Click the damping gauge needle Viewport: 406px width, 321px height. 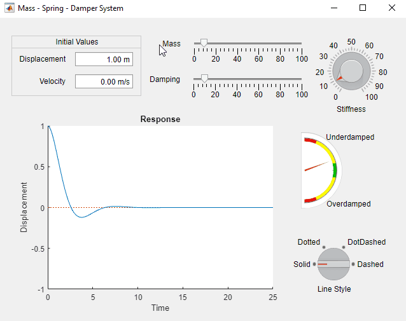point(318,166)
